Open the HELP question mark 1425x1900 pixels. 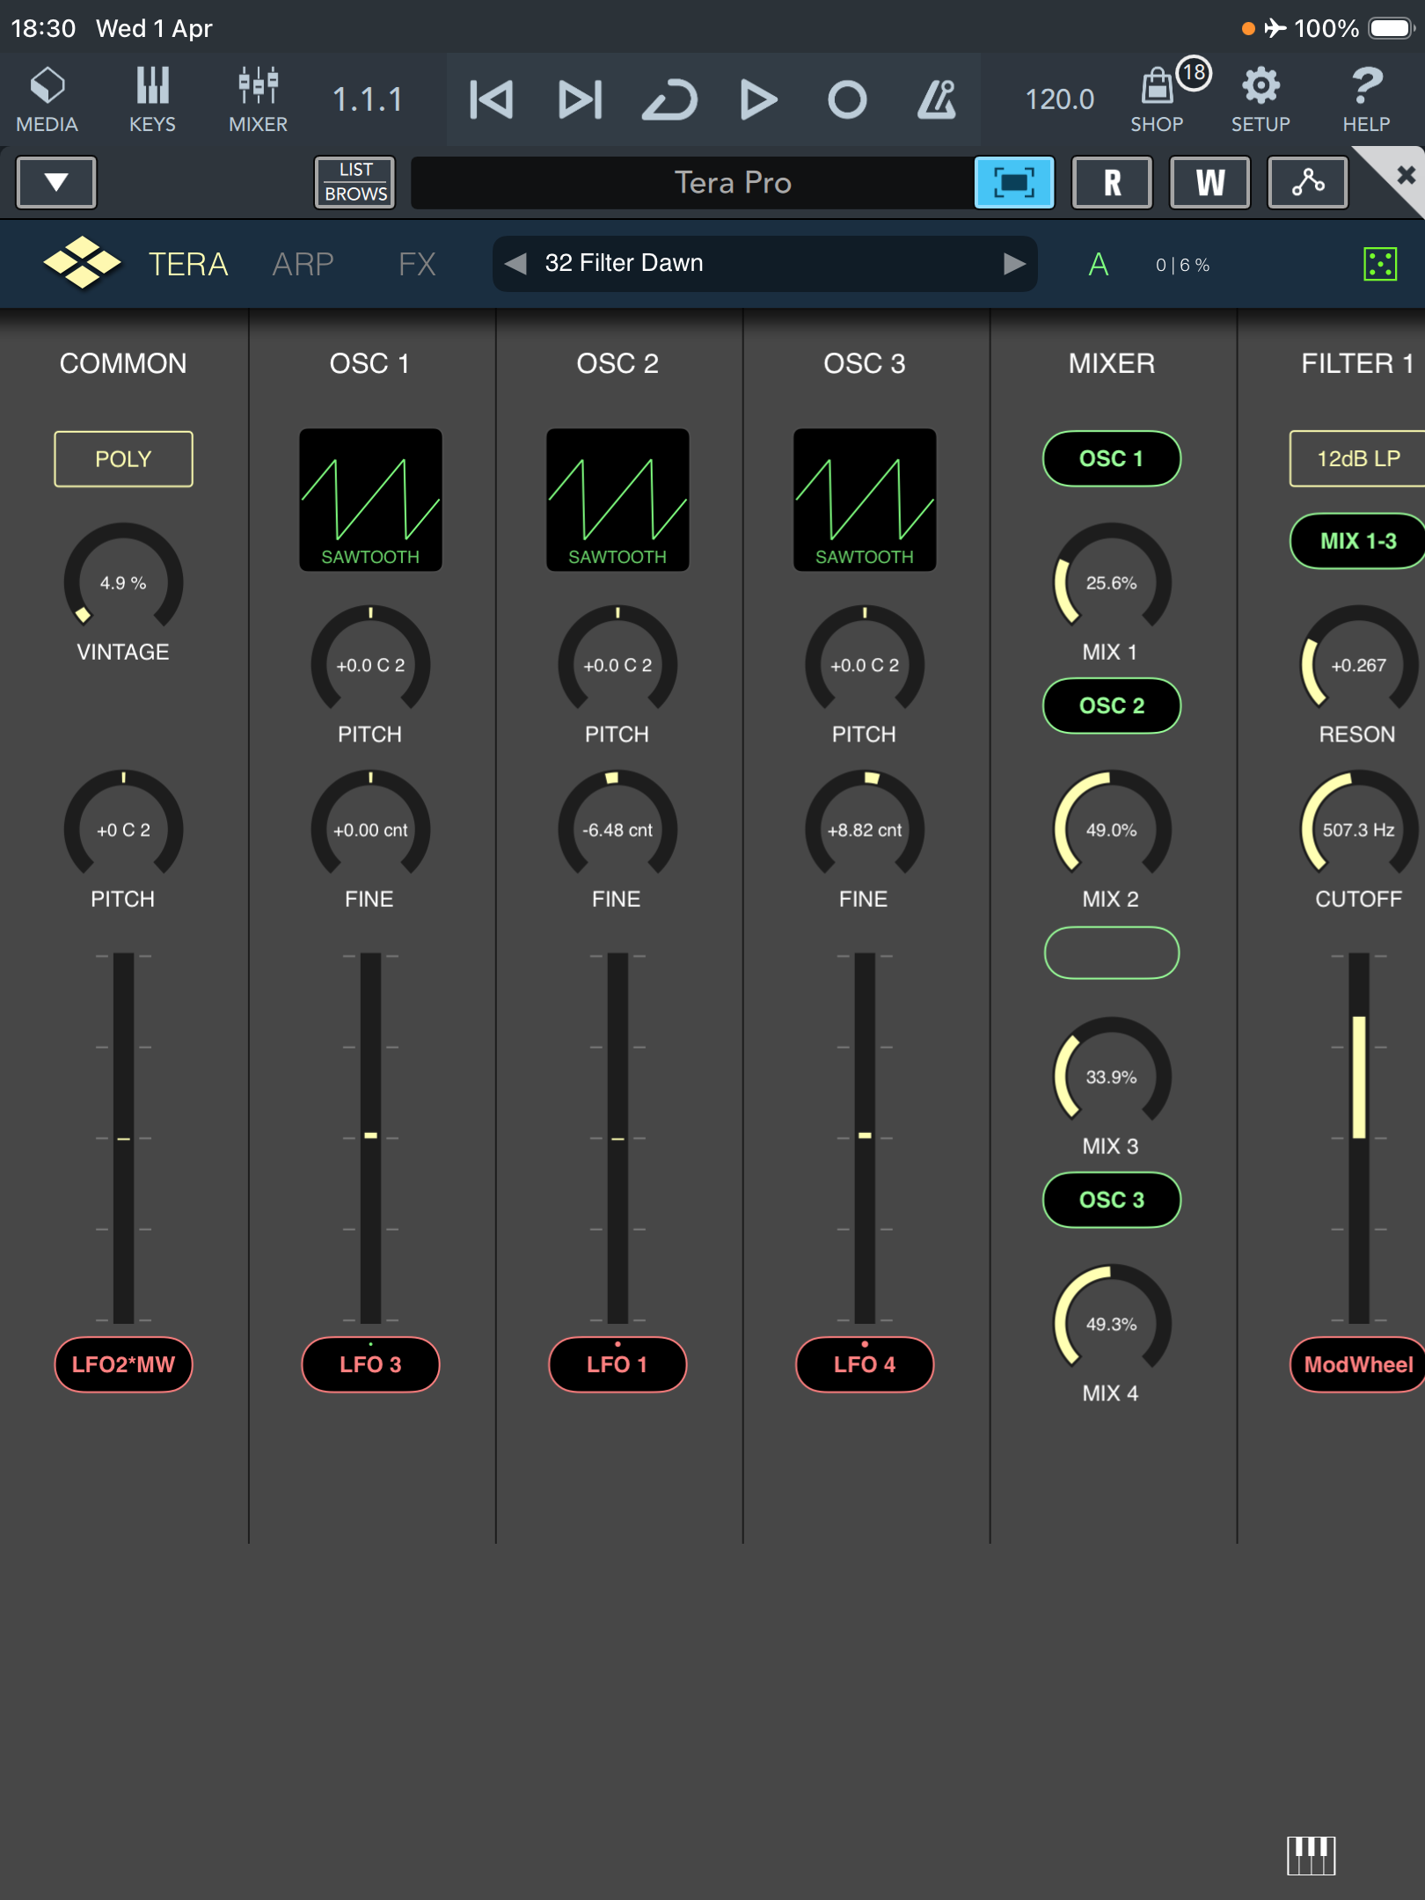tap(1366, 99)
